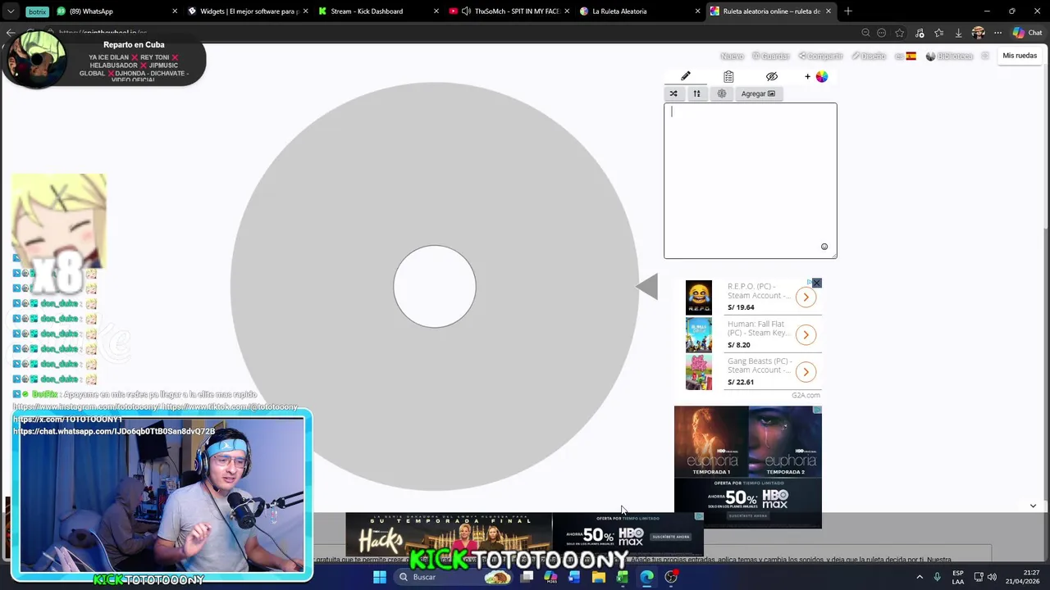Open the Biblioteca library
1050x590 pixels.
coord(949,56)
